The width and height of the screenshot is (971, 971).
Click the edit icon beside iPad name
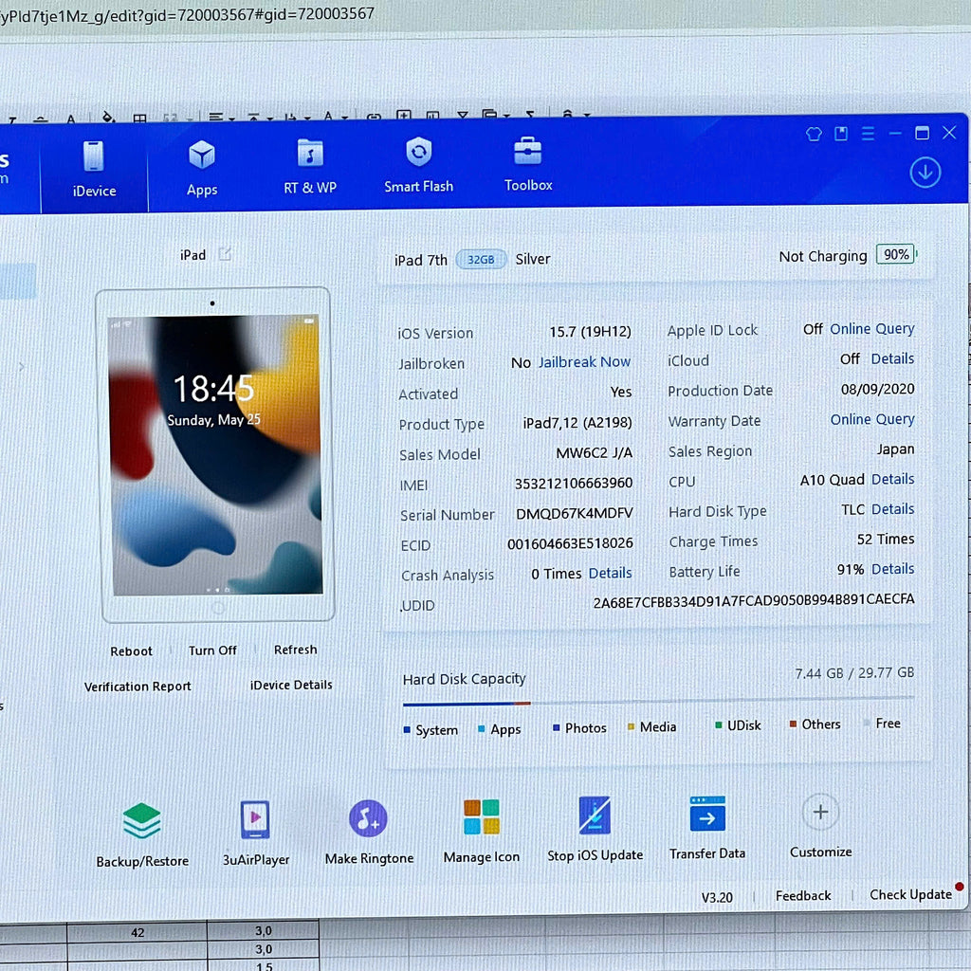tap(225, 254)
